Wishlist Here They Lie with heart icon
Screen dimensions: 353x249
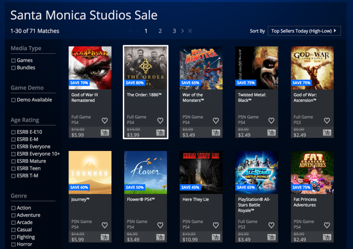[216, 225]
